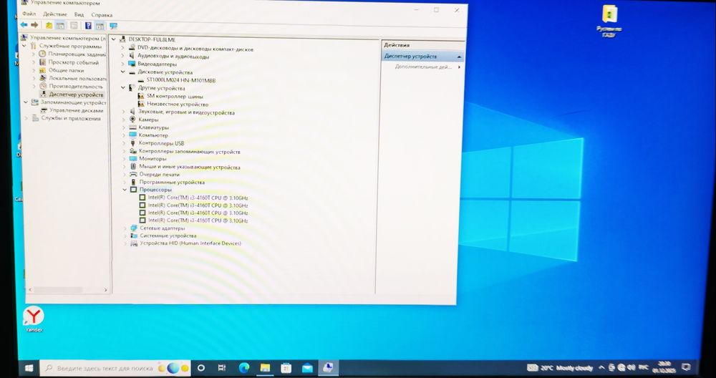The width and height of the screenshot is (716, 378).
Task: Select Контроллеры запоминающих устройств
Action: (x=190, y=151)
